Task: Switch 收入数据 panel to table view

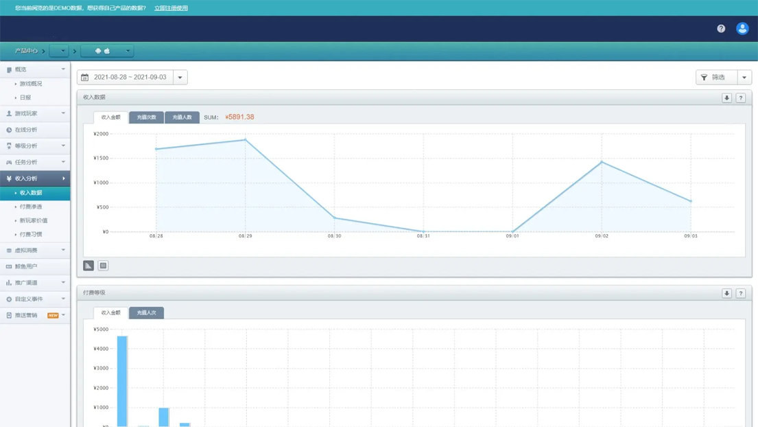Action: click(103, 266)
